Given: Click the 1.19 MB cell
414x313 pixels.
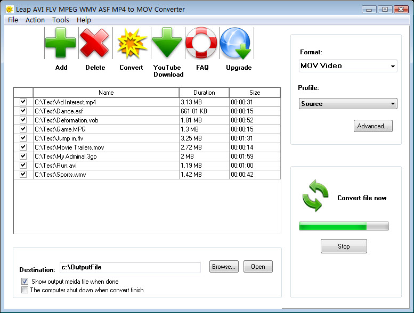Looking at the screenshot, I should tap(204, 166).
